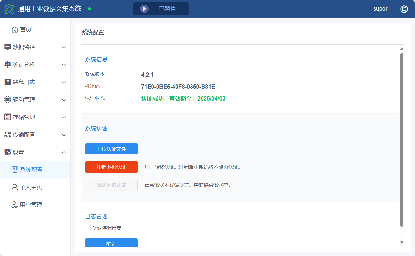This screenshot has height=256, width=415.
Task: Expand the 数据监控 chevron
Action: pyautogui.click(x=64, y=47)
